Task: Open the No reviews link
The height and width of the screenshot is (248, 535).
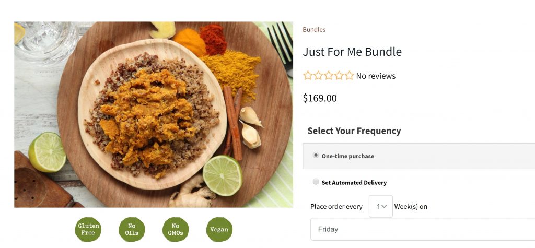Action: [376, 76]
